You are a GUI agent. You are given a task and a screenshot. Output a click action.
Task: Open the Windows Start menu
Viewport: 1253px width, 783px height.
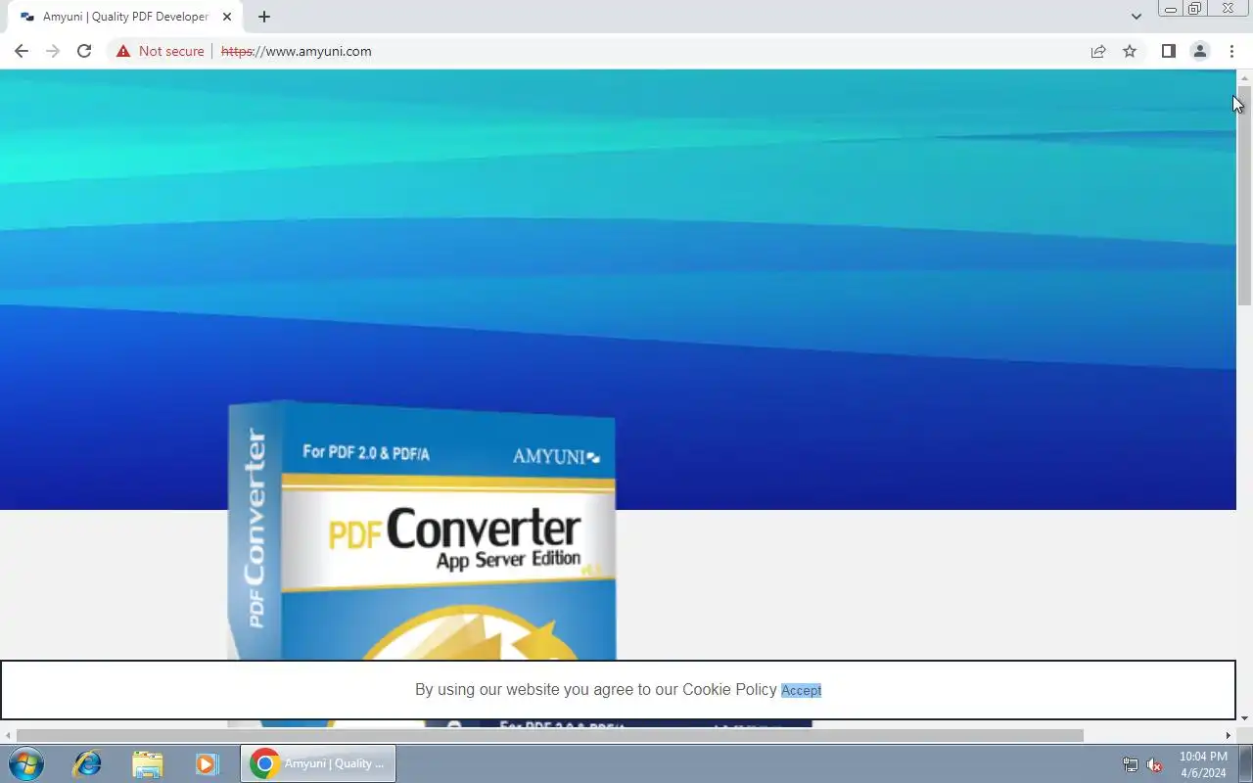coord(25,763)
